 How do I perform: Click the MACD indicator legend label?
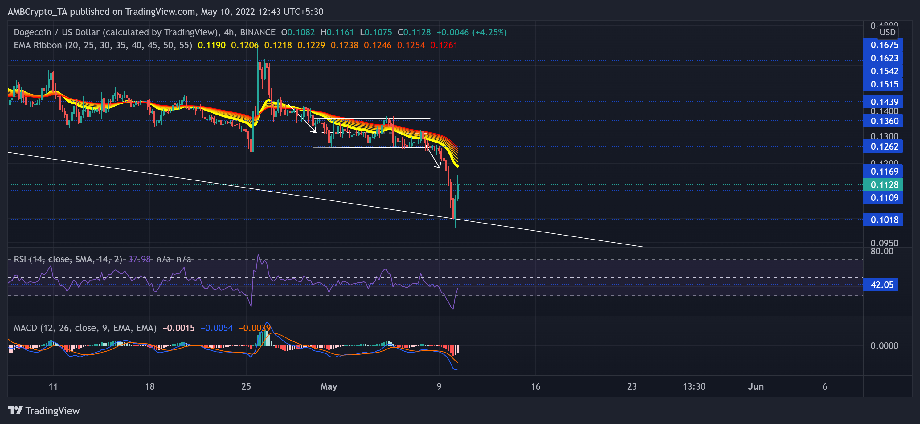tap(85, 328)
